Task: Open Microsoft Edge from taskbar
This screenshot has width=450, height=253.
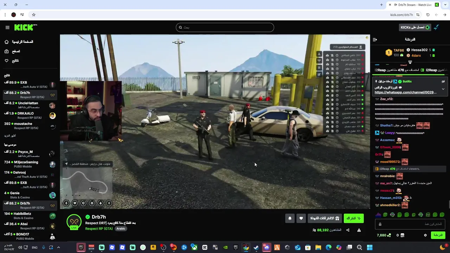Action: [328, 247]
